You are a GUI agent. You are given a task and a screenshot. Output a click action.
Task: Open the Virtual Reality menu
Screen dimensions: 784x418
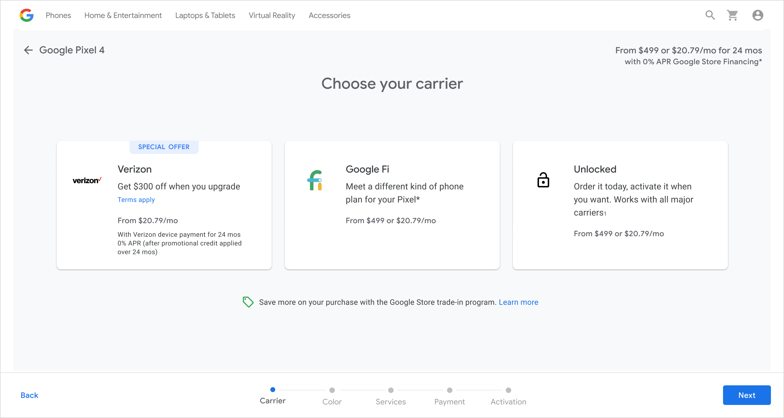click(272, 15)
